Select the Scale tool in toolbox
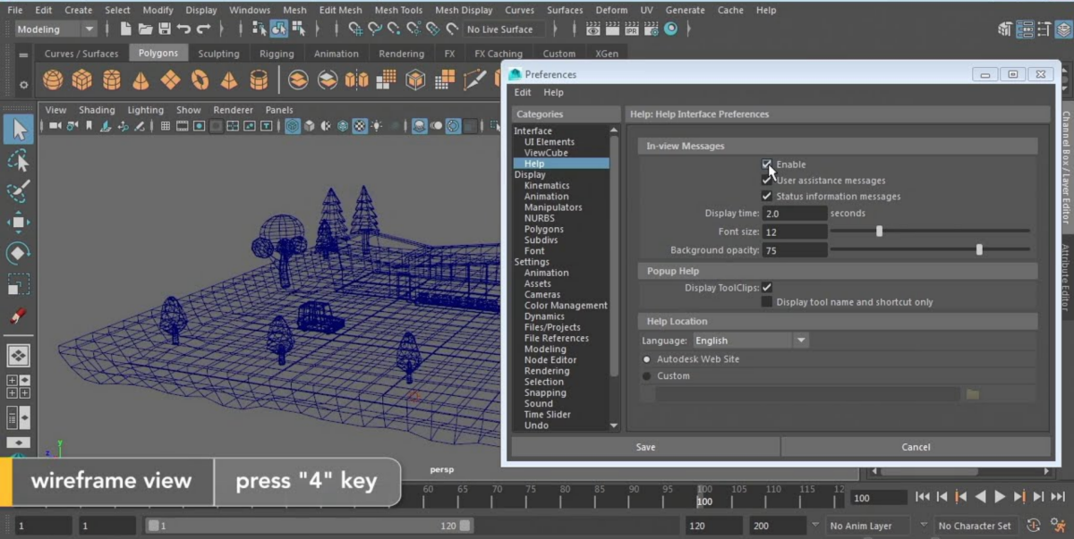The width and height of the screenshot is (1074, 539). [x=19, y=284]
